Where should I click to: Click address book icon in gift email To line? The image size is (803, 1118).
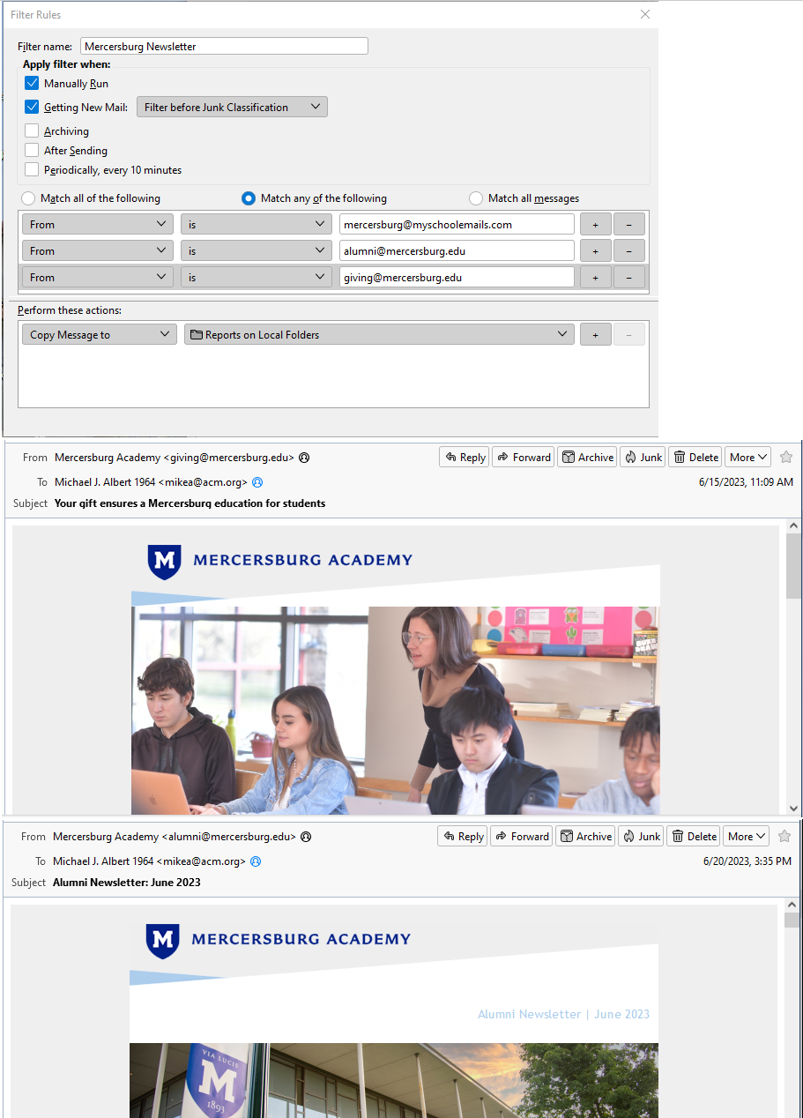tap(257, 483)
